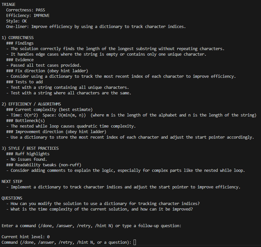Image resolution: width=261 pixels, height=247 pixels.
Task: Click the '### Ruff highlights' subheading
Action: point(28,154)
